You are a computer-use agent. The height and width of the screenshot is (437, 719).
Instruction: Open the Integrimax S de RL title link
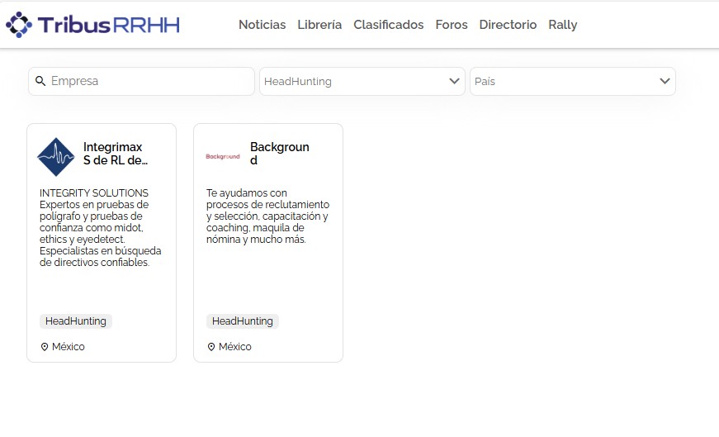coord(116,154)
